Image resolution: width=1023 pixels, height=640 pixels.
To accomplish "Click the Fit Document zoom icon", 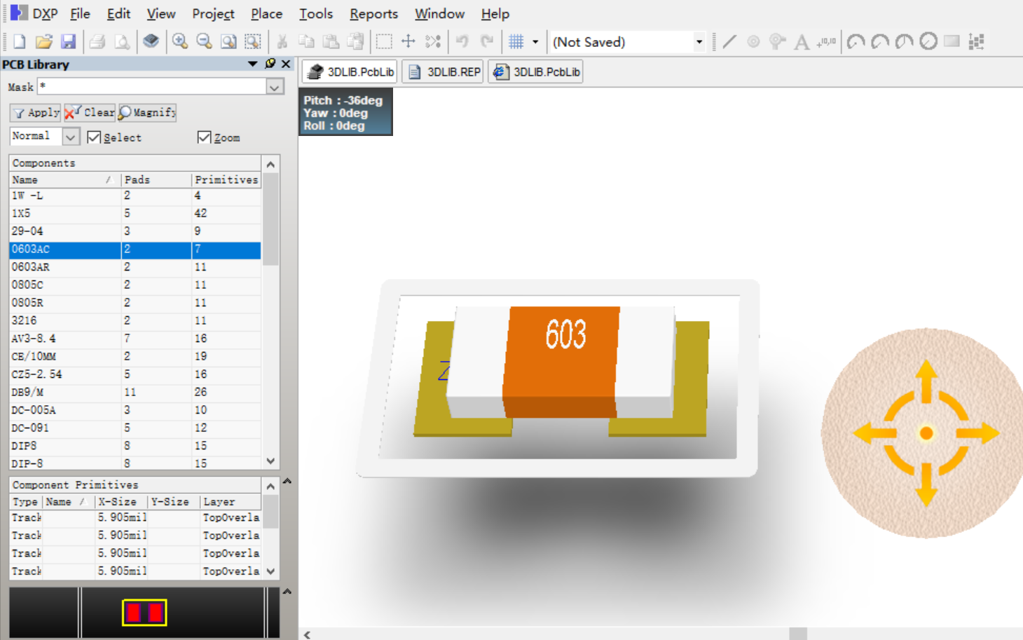I will click(x=228, y=41).
